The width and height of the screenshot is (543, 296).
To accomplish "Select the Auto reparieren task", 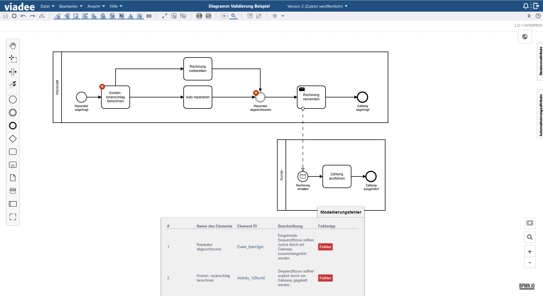I will point(198,97).
